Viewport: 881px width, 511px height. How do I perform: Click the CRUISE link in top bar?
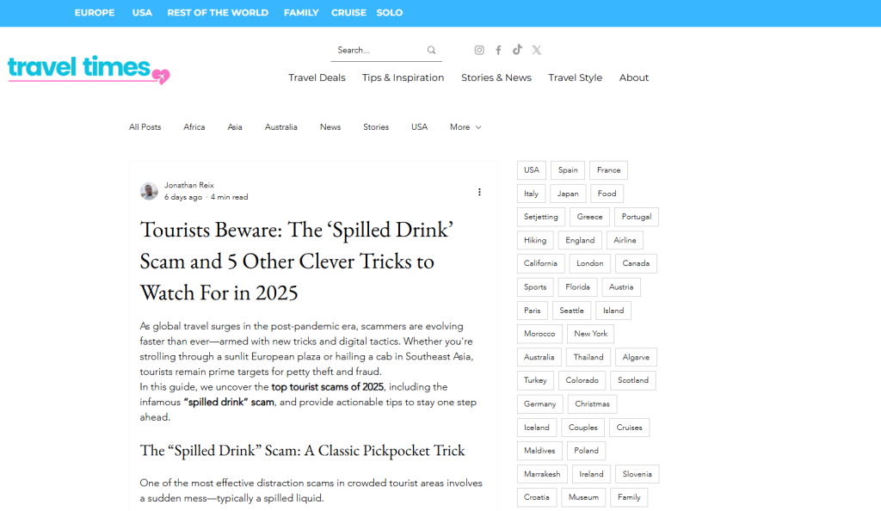pos(348,13)
